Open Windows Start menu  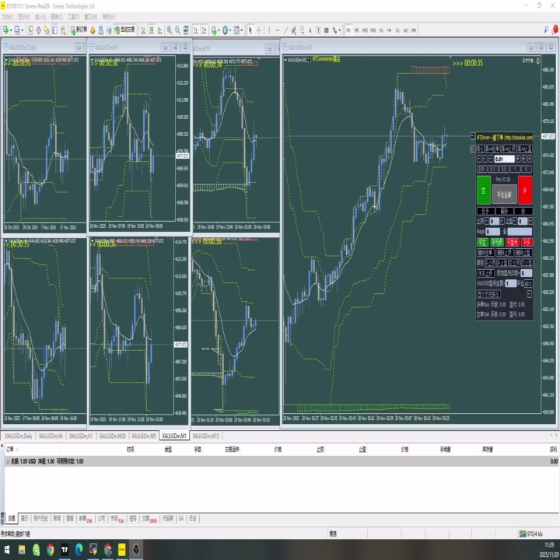[7, 550]
